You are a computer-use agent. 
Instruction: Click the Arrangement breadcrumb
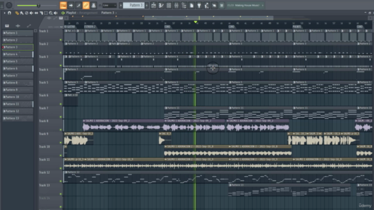[88, 13]
